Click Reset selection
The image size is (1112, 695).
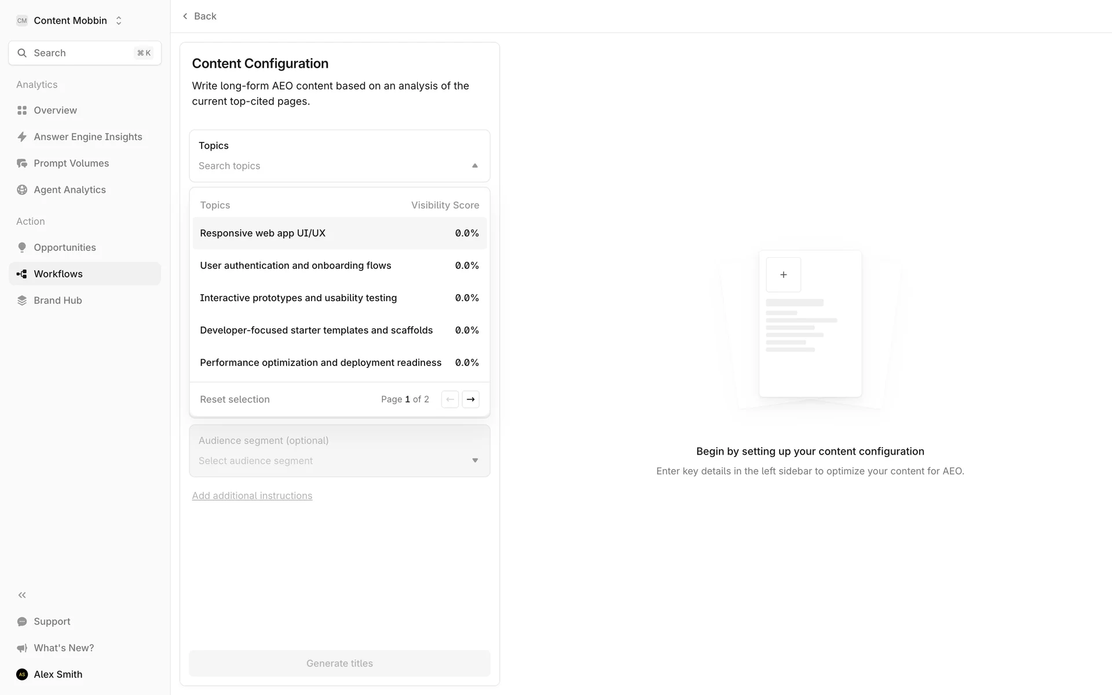point(235,399)
